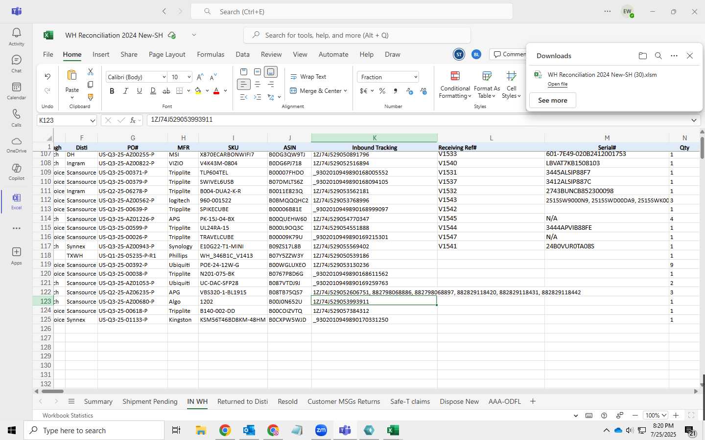Click the Copy icon in Clipboard group
This screenshot has width=705, height=440.
tap(90, 85)
